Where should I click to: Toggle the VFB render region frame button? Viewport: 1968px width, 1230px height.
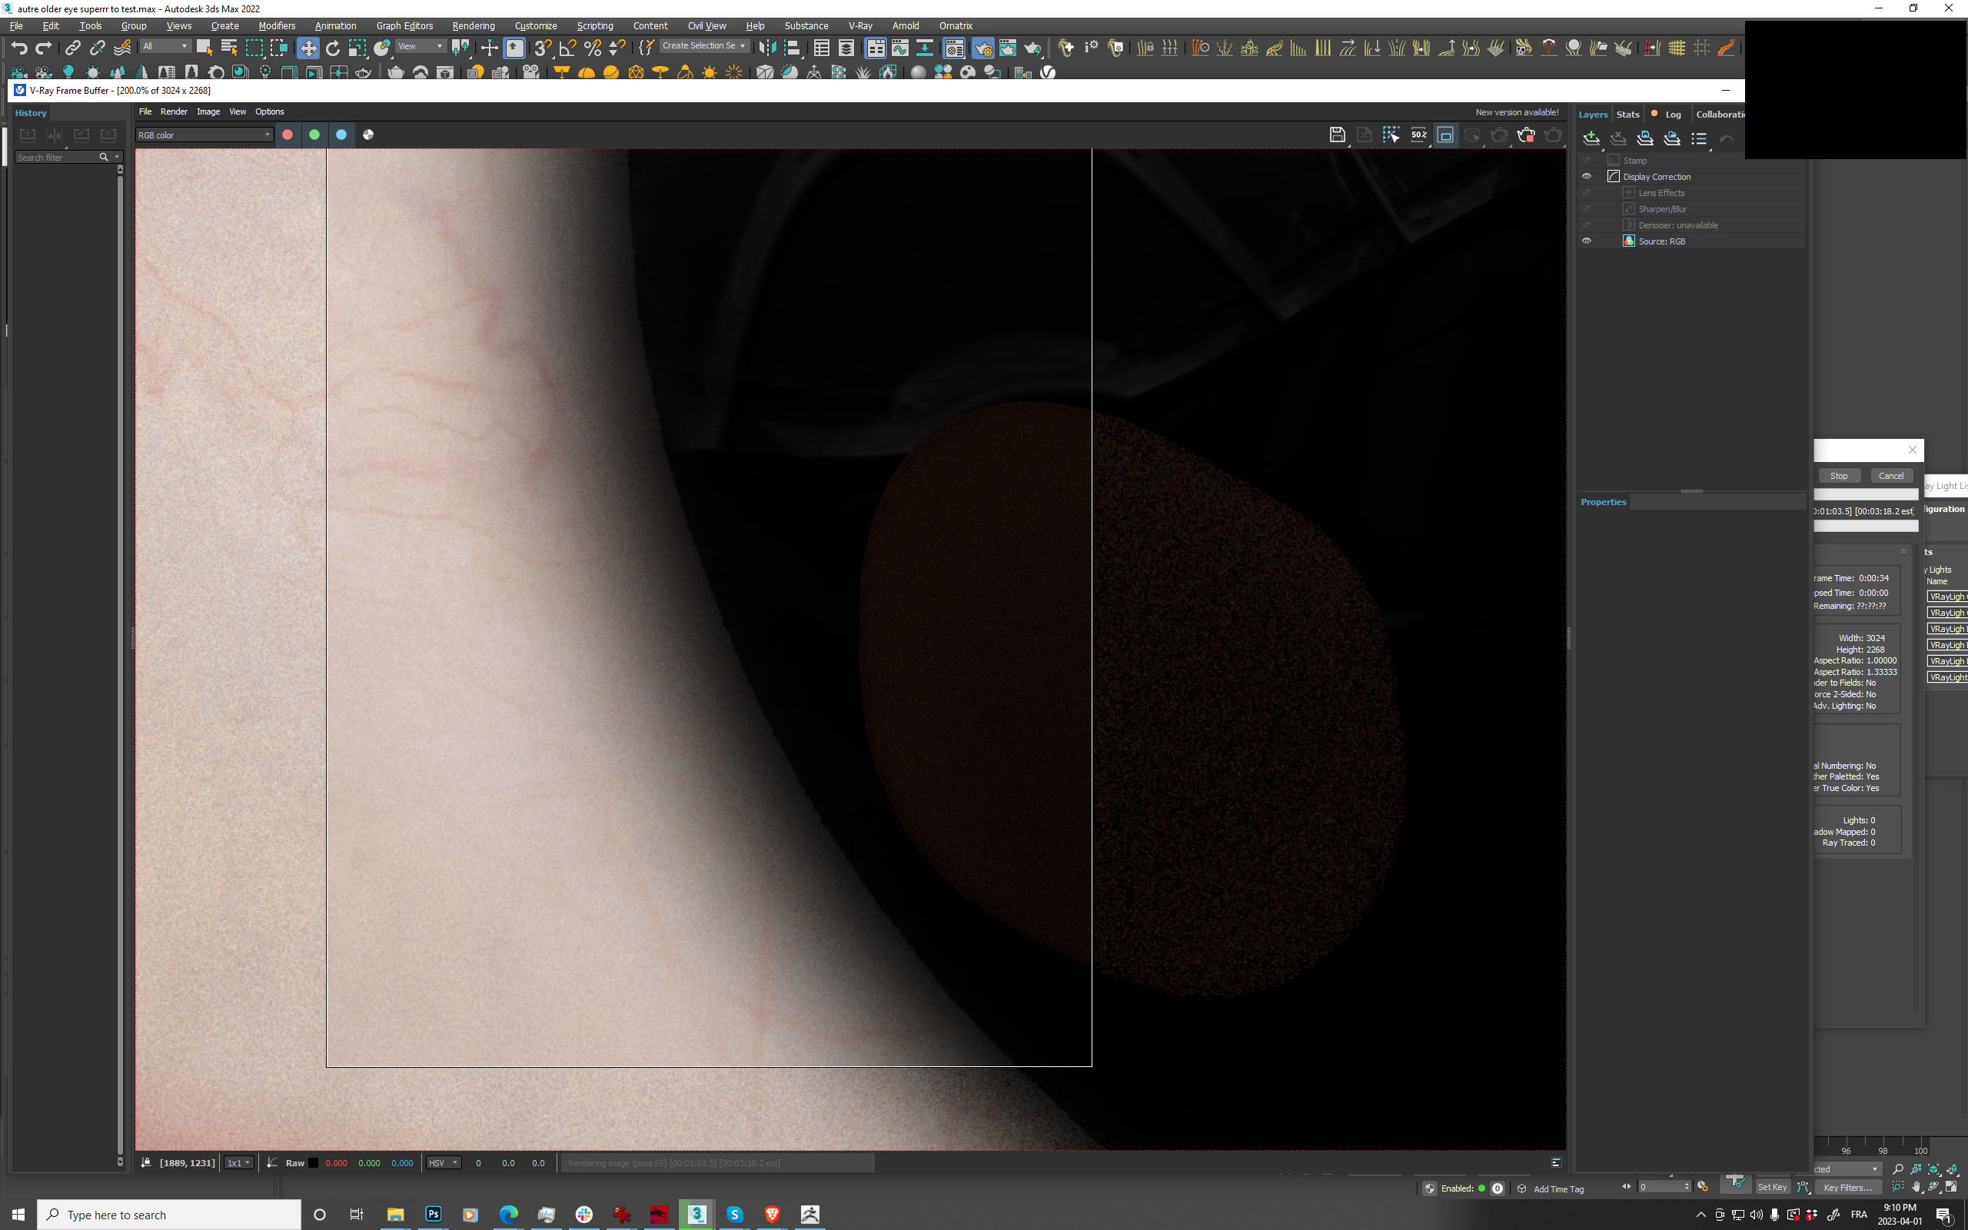point(1445,135)
